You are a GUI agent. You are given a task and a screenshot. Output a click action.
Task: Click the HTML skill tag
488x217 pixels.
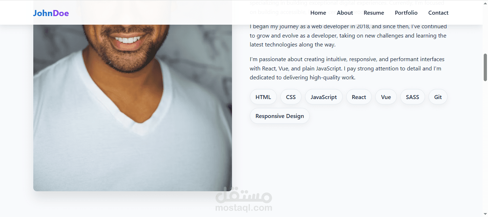click(263, 97)
